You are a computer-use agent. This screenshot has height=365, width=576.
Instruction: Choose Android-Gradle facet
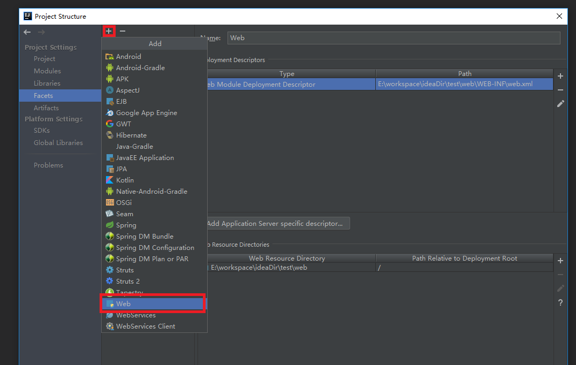click(154, 67)
